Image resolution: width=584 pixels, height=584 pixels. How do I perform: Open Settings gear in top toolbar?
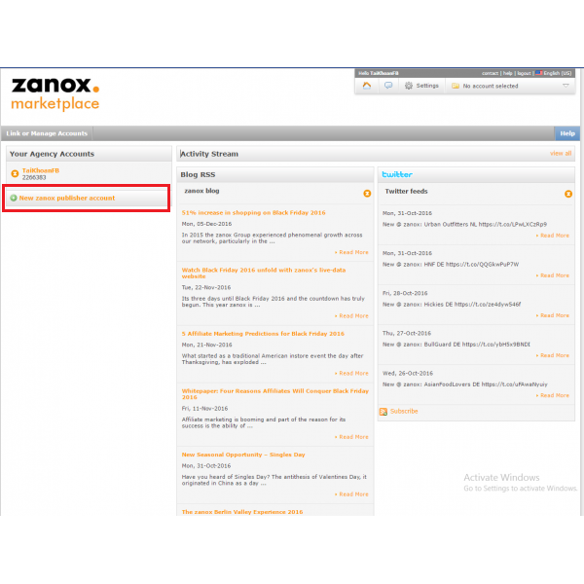tap(421, 86)
